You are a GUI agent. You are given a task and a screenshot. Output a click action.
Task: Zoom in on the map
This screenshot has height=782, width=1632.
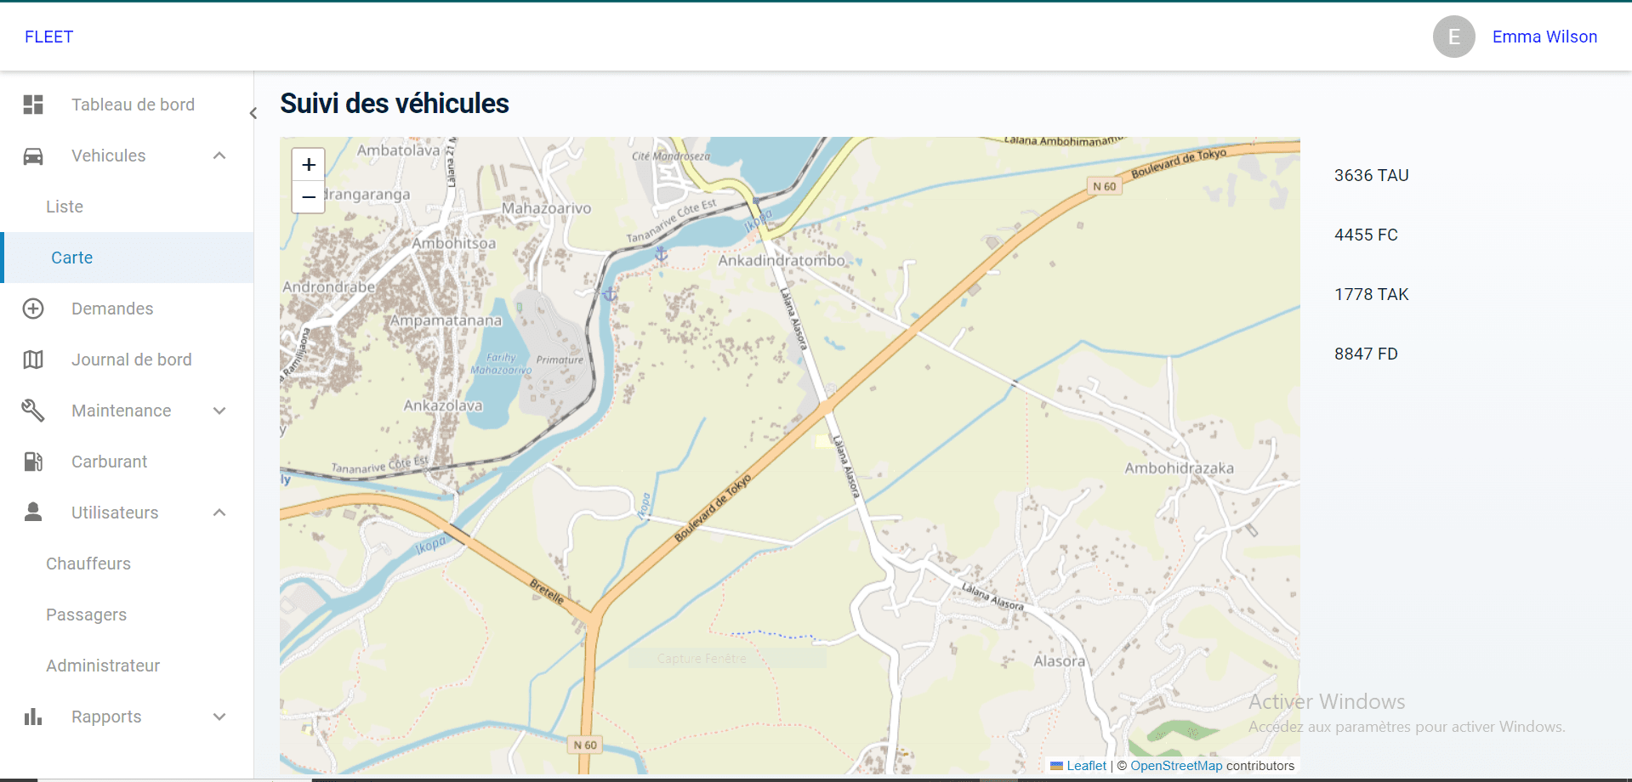(x=309, y=164)
